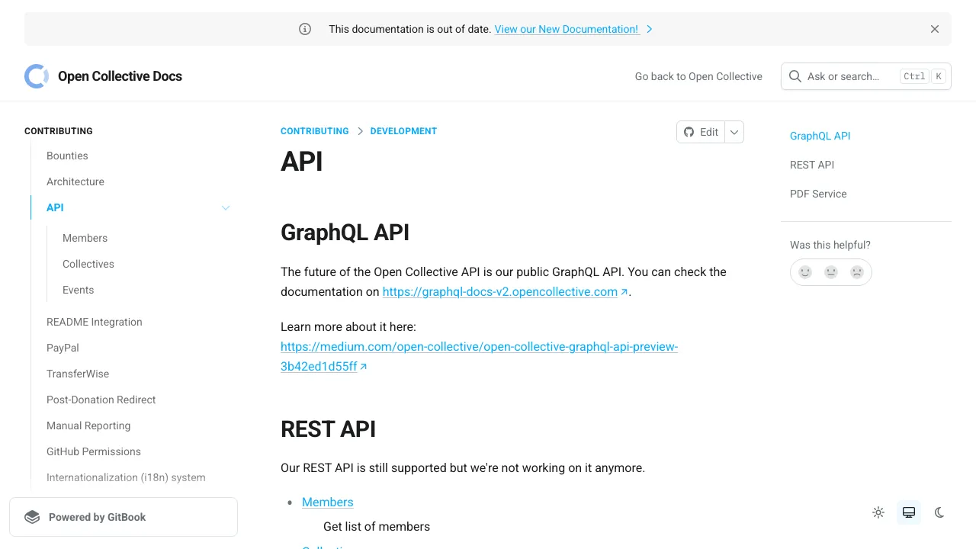Open README Integration in sidebar

click(95, 322)
